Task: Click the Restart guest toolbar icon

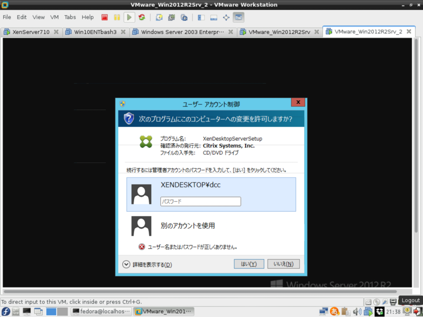Action: click(142, 17)
